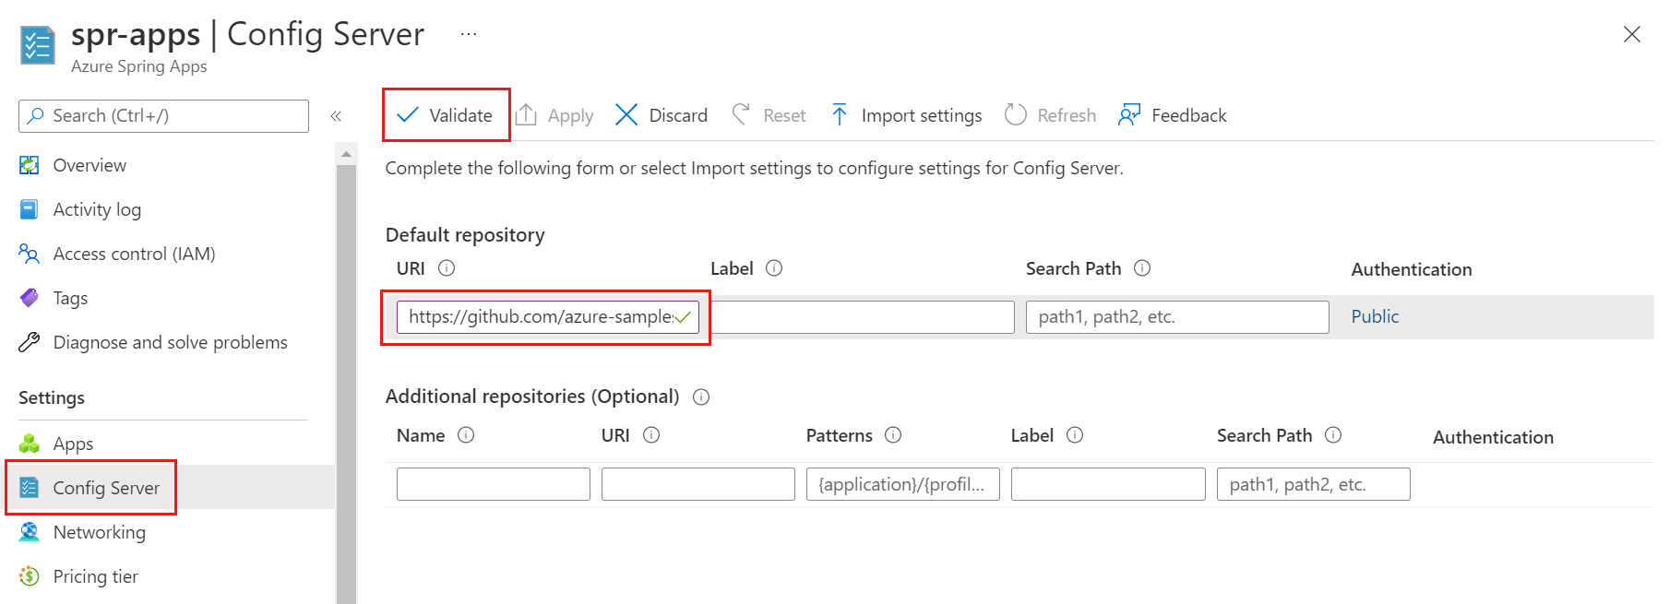Viewport: 1669px width, 604px height.
Task: Click the Search Path info icon in Default repository
Action: tap(1142, 268)
